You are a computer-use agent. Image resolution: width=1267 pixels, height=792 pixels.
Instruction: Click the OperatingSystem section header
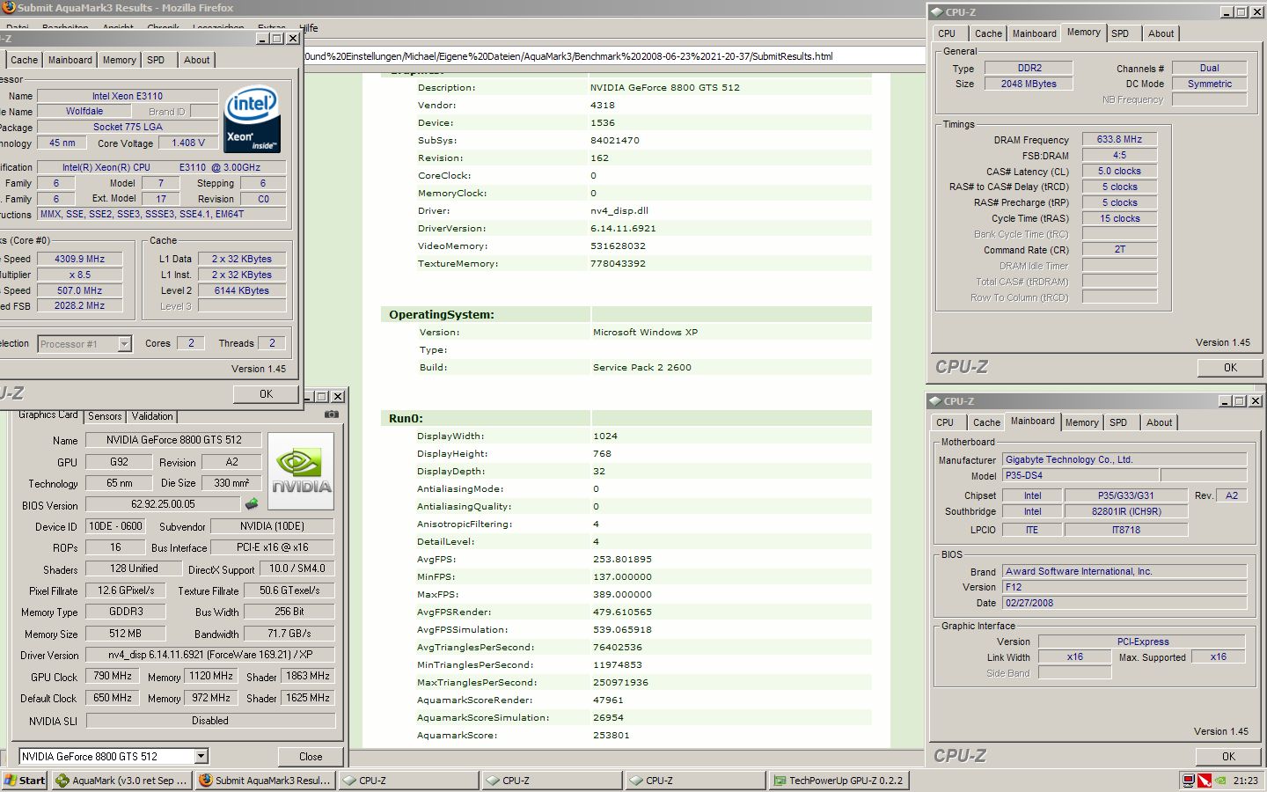coord(442,315)
